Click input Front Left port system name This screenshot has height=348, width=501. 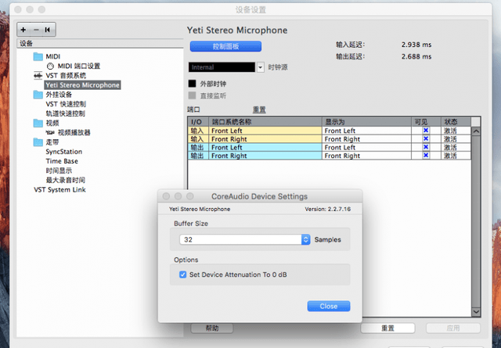[x=265, y=131]
